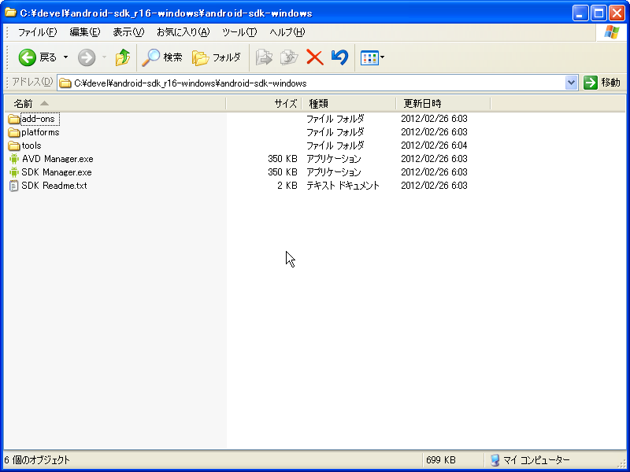Click the Copy To folder icon
Image resolution: width=630 pixels, height=472 pixels.
point(289,57)
